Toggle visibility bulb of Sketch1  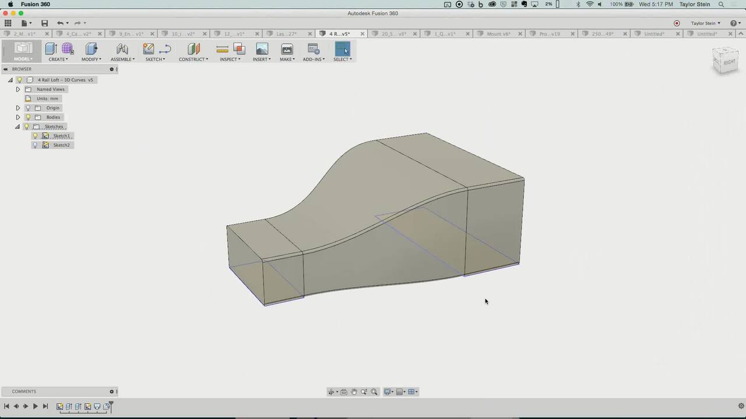(x=35, y=136)
